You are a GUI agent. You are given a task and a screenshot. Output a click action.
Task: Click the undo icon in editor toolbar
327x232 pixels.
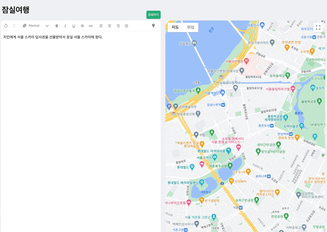coord(6,26)
